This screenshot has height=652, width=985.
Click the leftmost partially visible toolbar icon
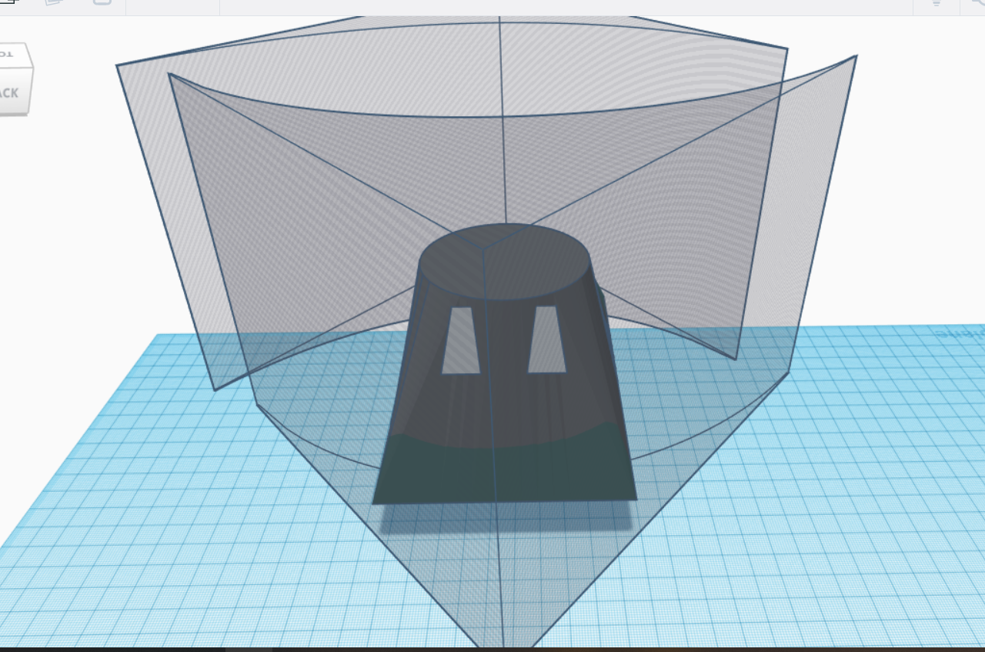6,5
